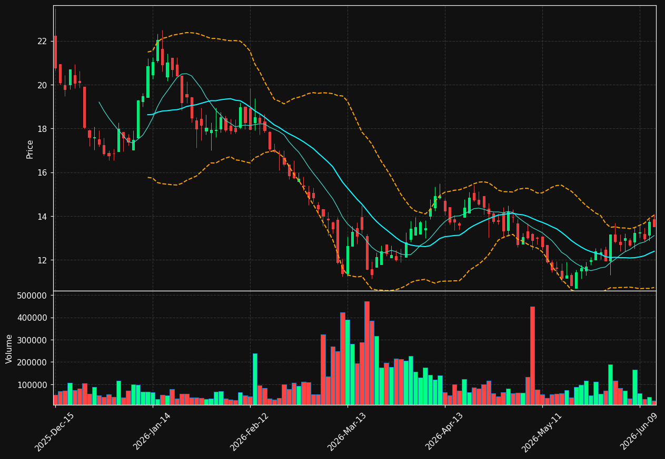Click price tick label 22
This screenshot has height=459, width=665.
coord(42,41)
